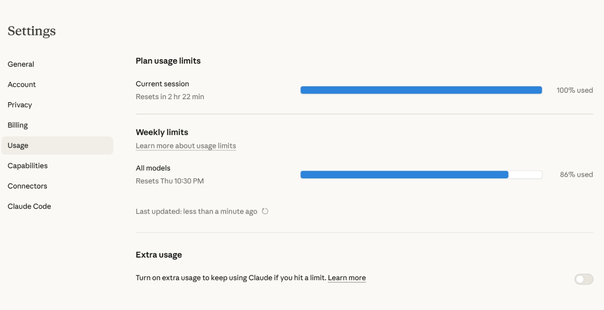Open Claude Code settings

[29, 206]
